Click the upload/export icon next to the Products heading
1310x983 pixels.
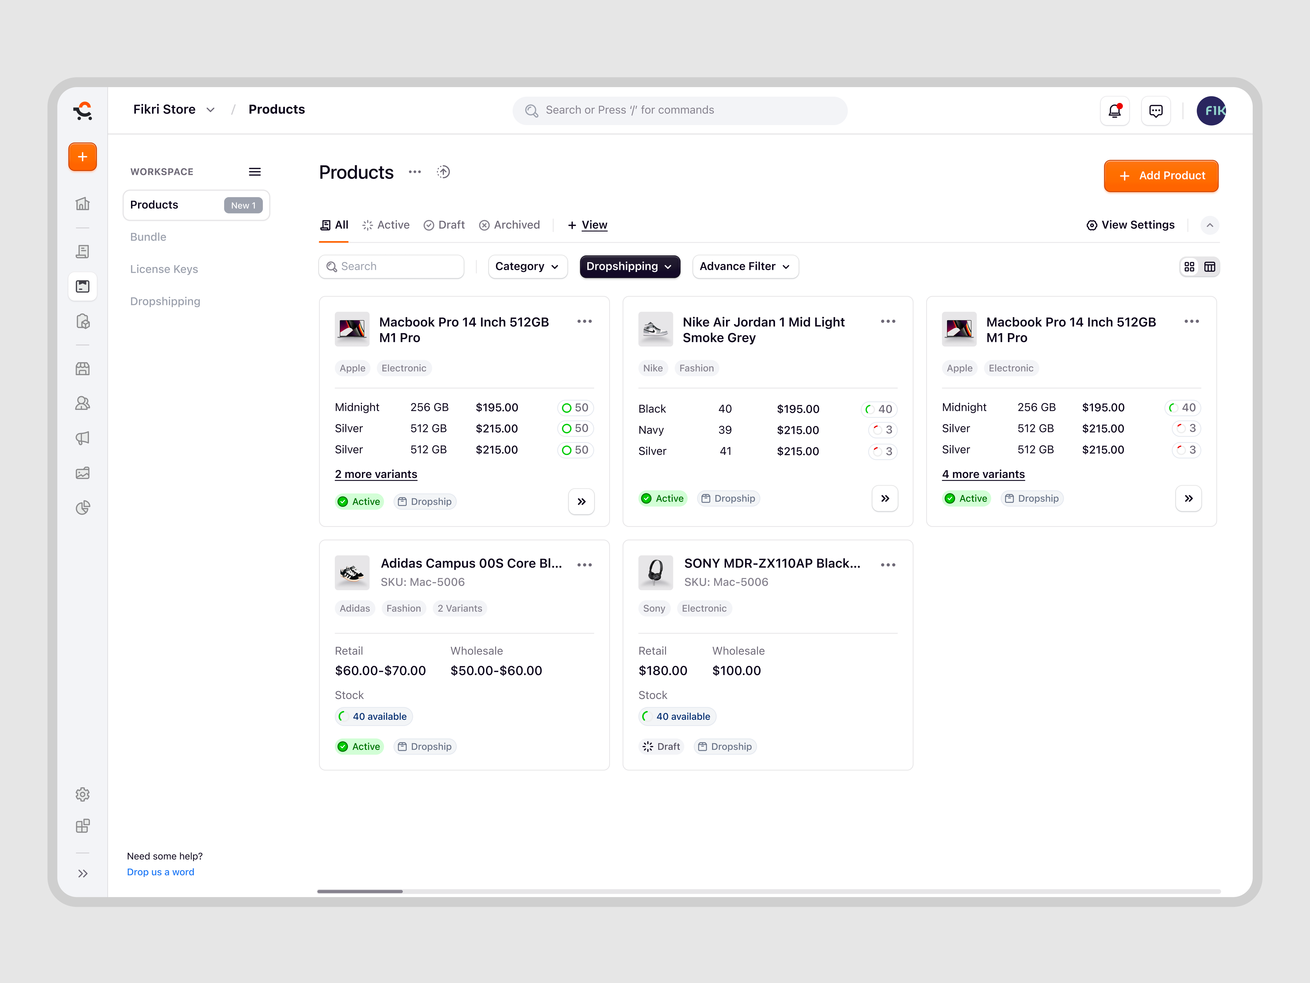pyautogui.click(x=443, y=172)
